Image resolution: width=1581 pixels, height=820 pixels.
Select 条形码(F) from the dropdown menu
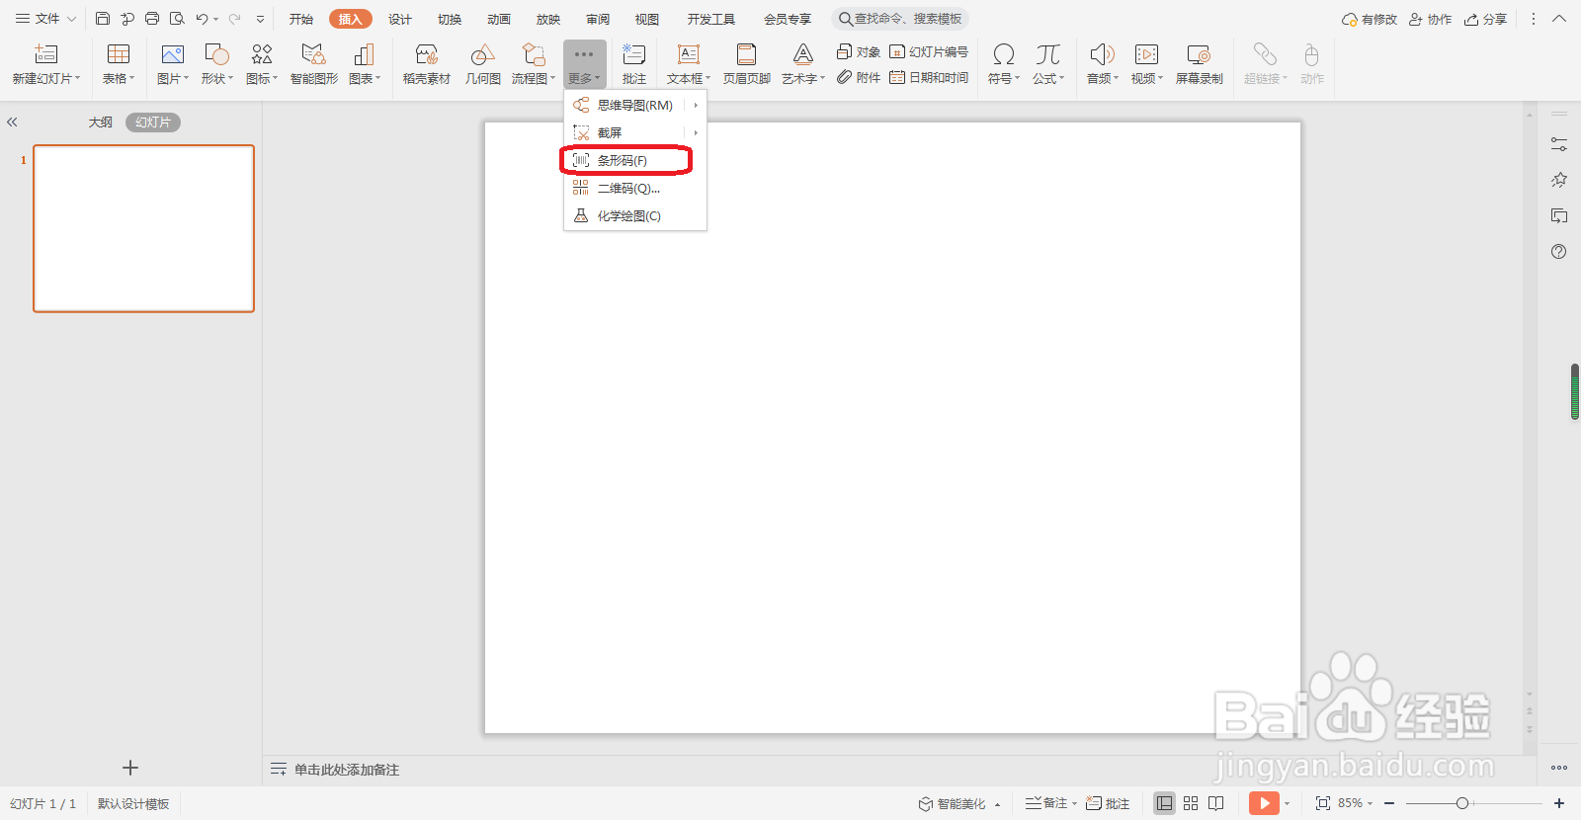pos(635,160)
